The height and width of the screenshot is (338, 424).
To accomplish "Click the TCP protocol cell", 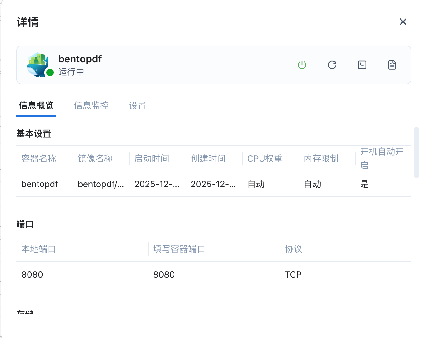I will 293,275.
